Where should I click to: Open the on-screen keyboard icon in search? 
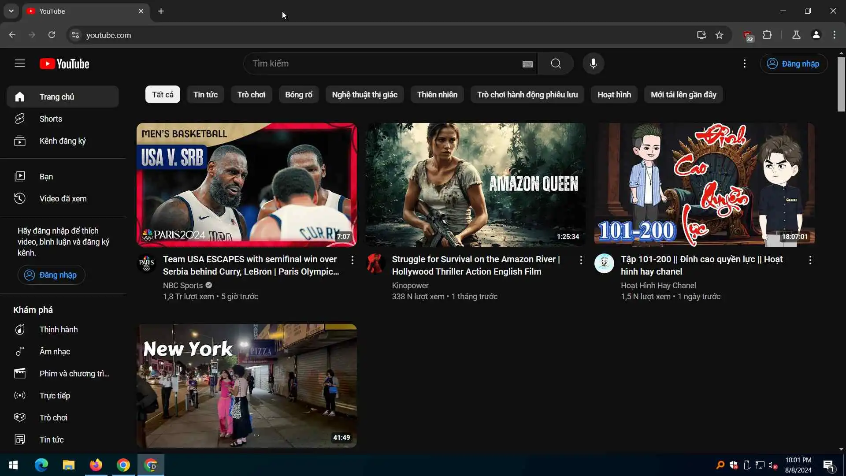pyautogui.click(x=527, y=64)
